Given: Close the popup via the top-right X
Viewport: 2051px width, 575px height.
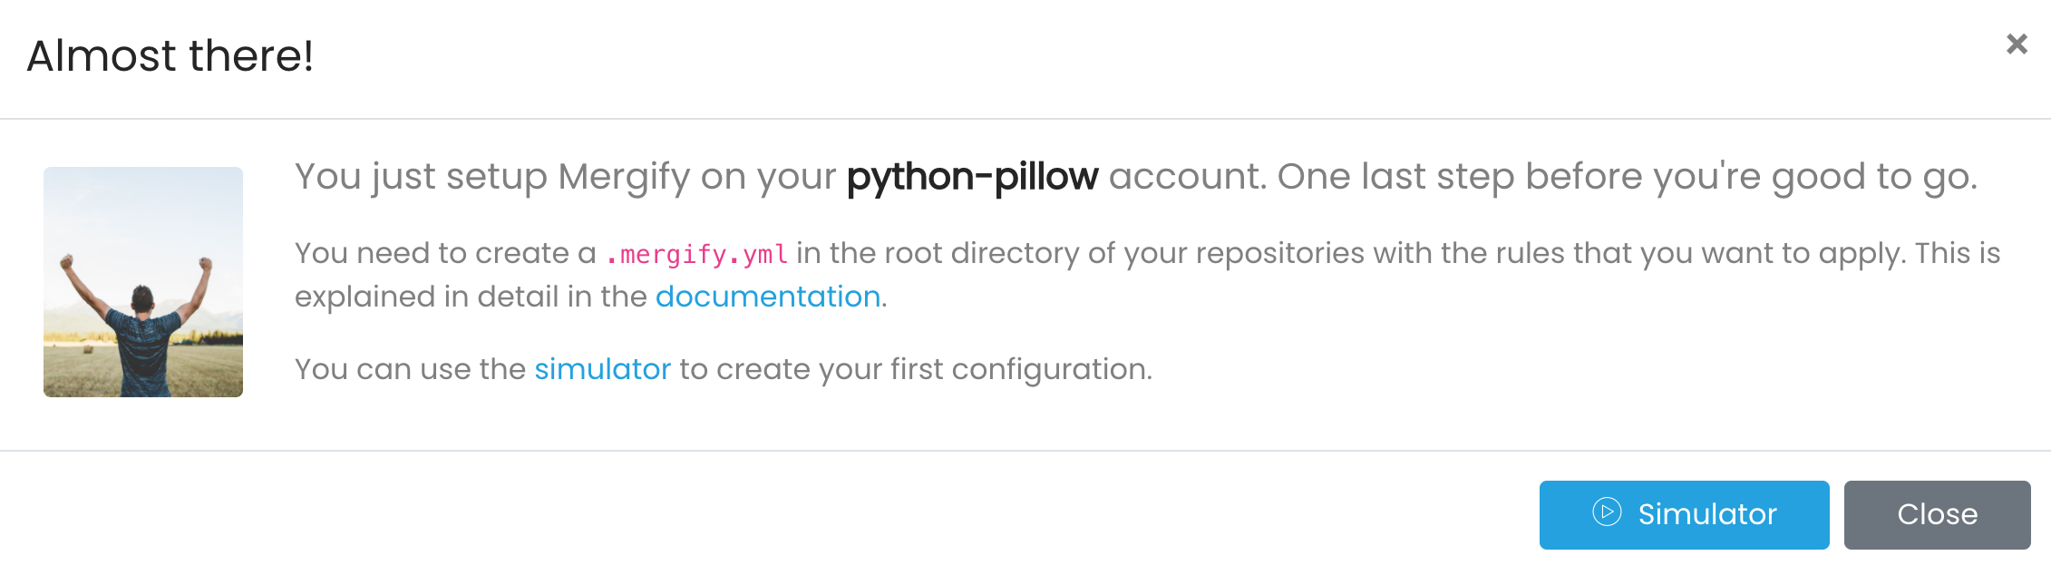Looking at the screenshot, I should (2017, 43).
